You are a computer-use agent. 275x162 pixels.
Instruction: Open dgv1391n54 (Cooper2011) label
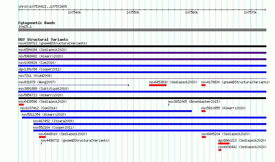point(40,69)
